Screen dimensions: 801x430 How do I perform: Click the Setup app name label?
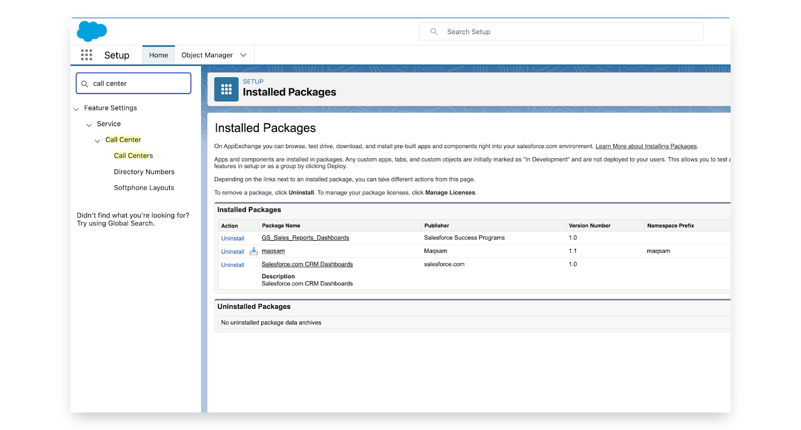click(x=117, y=55)
